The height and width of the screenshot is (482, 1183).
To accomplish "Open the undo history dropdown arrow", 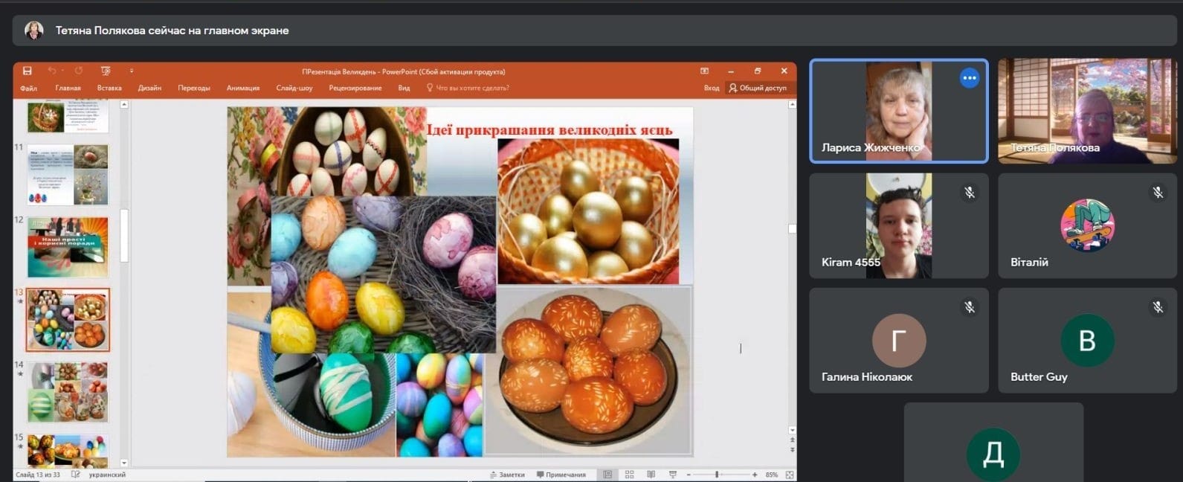I will click(x=61, y=71).
